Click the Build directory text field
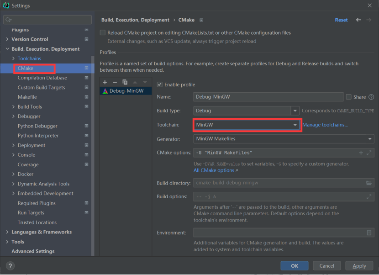The width and height of the screenshot is (379, 275). (x=284, y=183)
